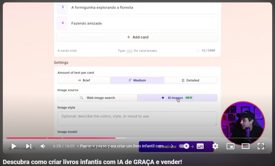This screenshot has height=166, width=275.
Task: Choose Detailed text amount
Action: (x=190, y=80)
